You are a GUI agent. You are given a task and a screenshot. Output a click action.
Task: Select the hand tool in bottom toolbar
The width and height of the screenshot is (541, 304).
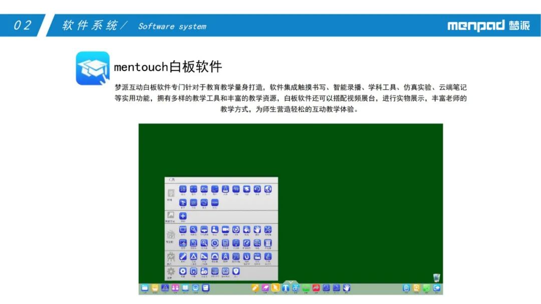pos(347,288)
